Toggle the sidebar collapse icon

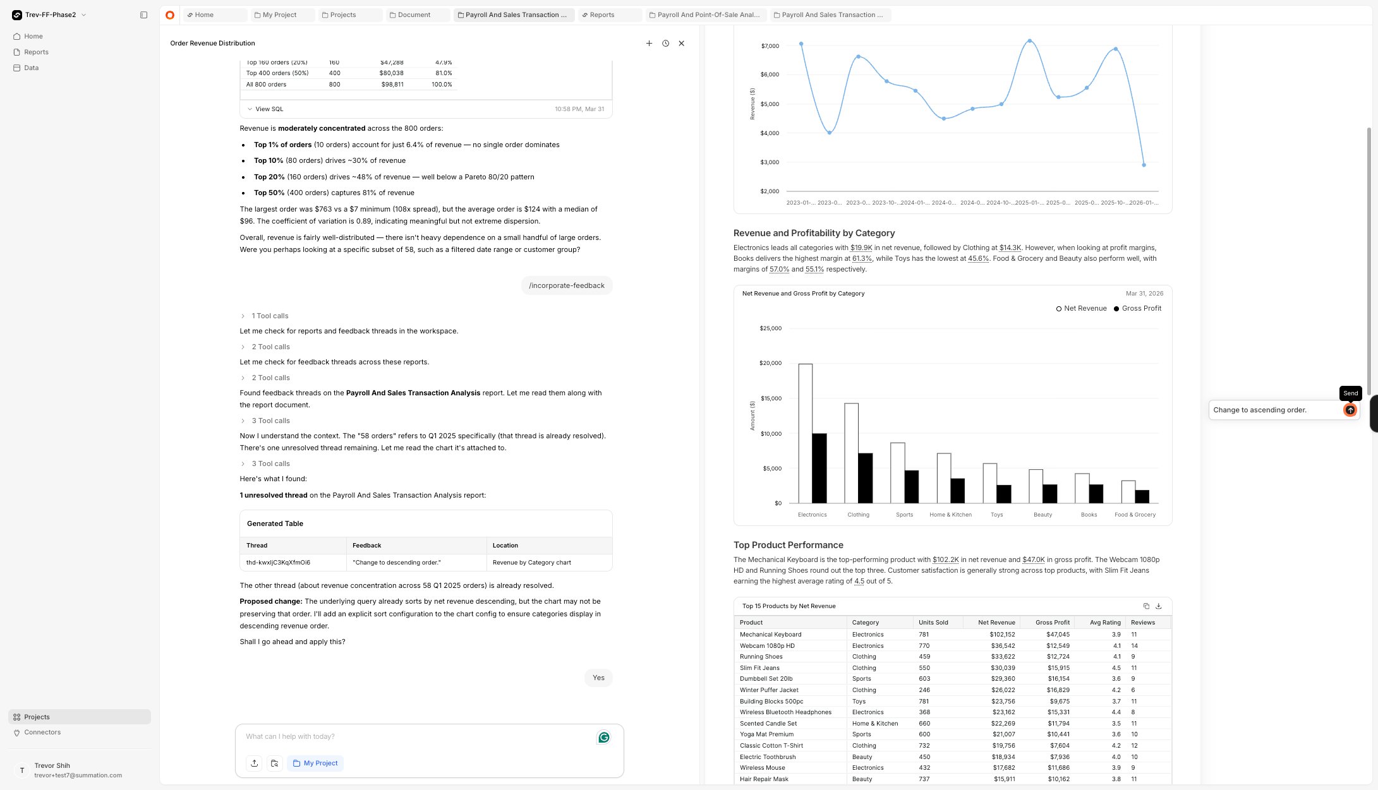pos(143,15)
